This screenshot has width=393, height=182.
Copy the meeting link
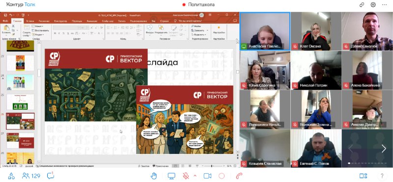362,5
